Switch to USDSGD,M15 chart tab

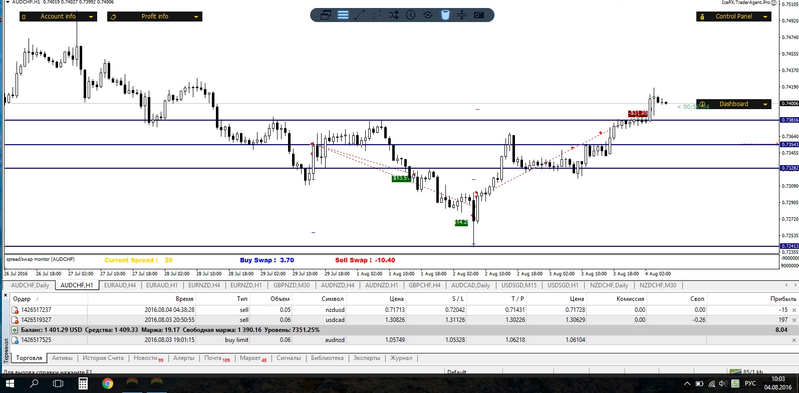[x=519, y=285]
